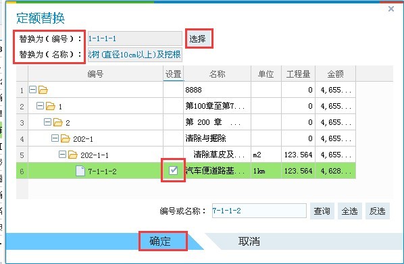The height and width of the screenshot is (264, 404).
Task: Uncheck the 设置 checkbox for 7-1-1-2
Action: (173, 170)
